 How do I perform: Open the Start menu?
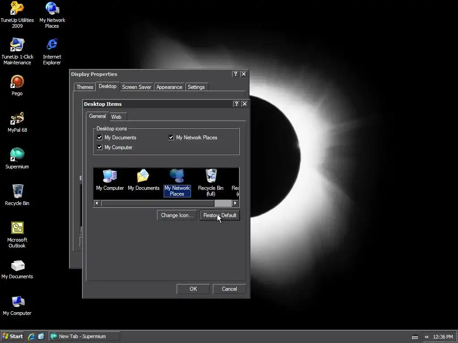click(x=12, y=336)
